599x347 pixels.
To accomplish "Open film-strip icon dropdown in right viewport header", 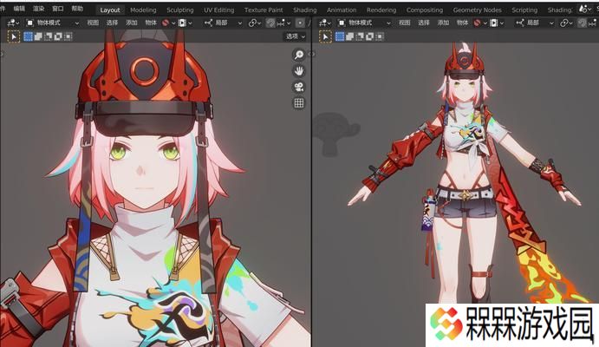I will tap(497, 23).
